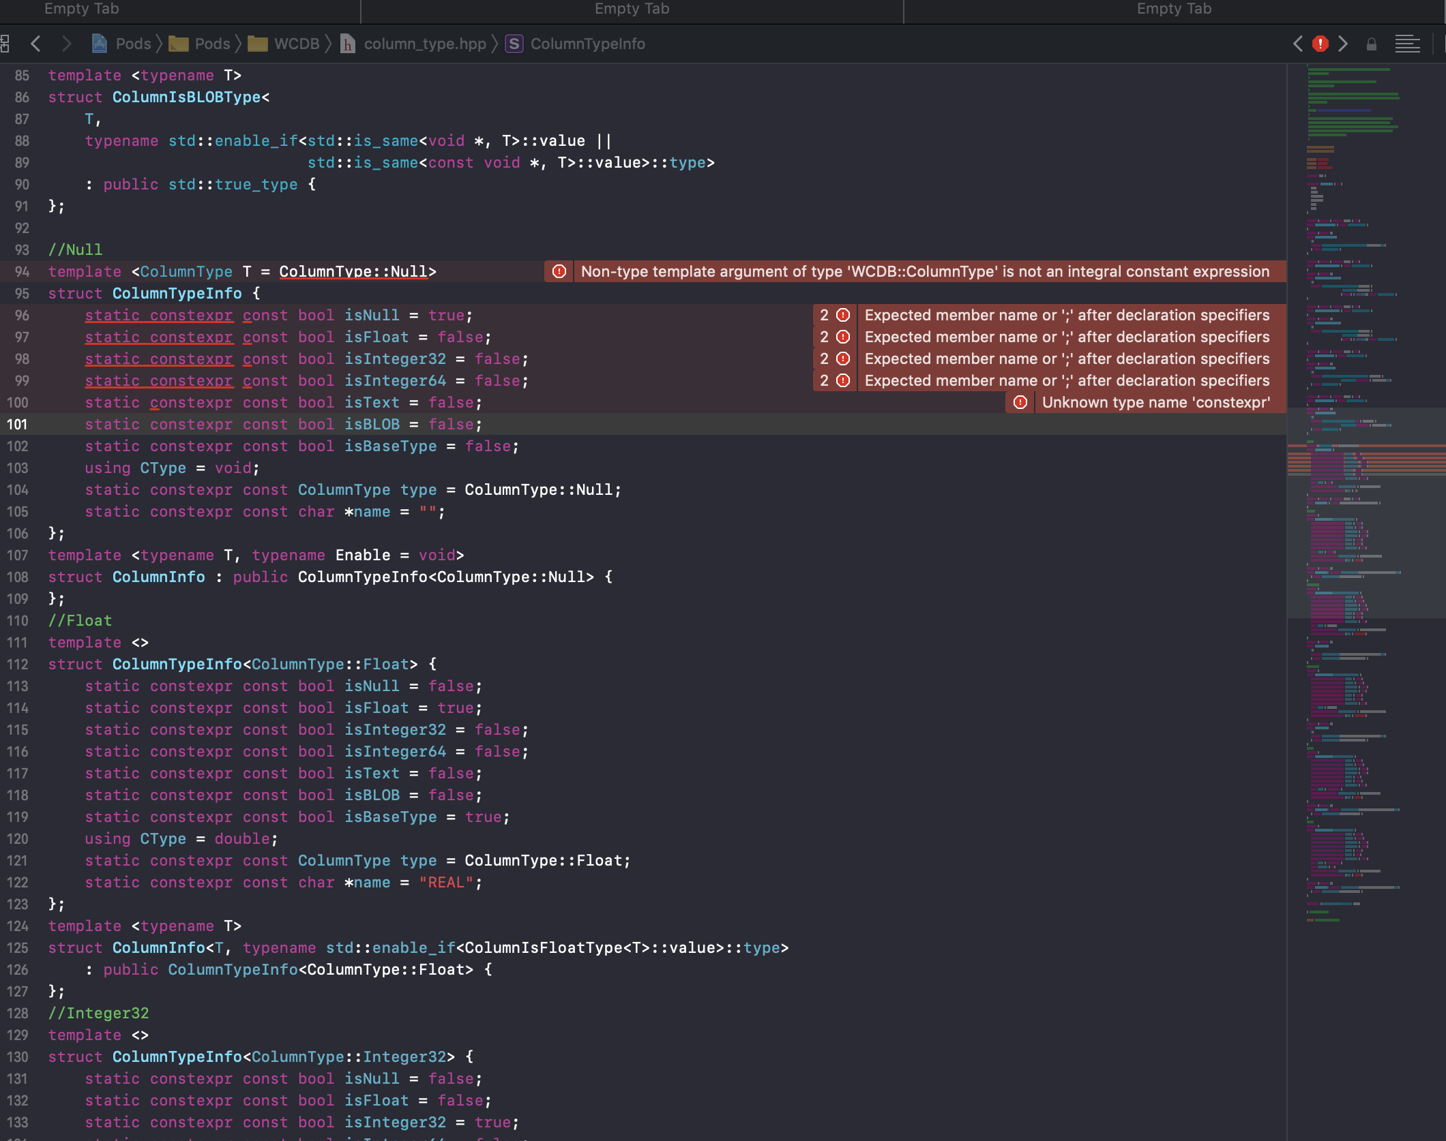The height and width of the screenshot is (1141, 1446).
Task: Click the Unknown type name 'constexpr' message
Action: pyautogui.click(x=1155, y=402)
